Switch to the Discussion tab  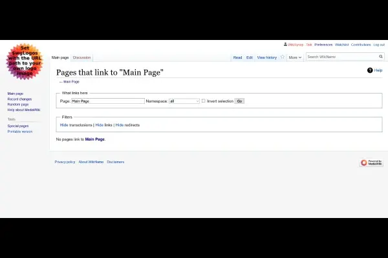(x=81, y=57)
